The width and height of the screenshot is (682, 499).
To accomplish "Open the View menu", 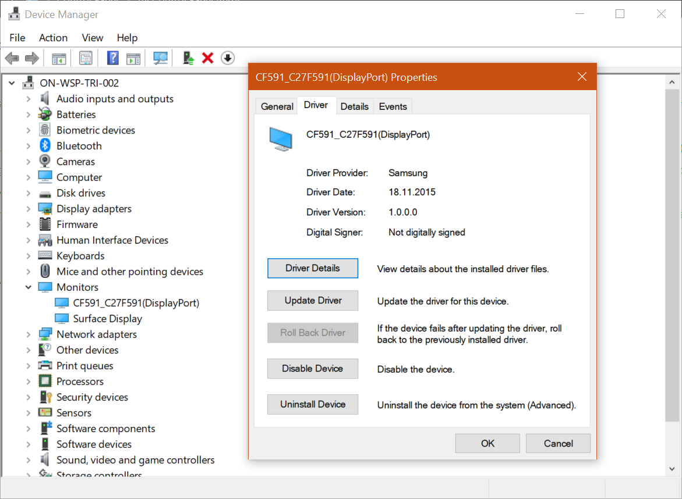I will point(92,38).
